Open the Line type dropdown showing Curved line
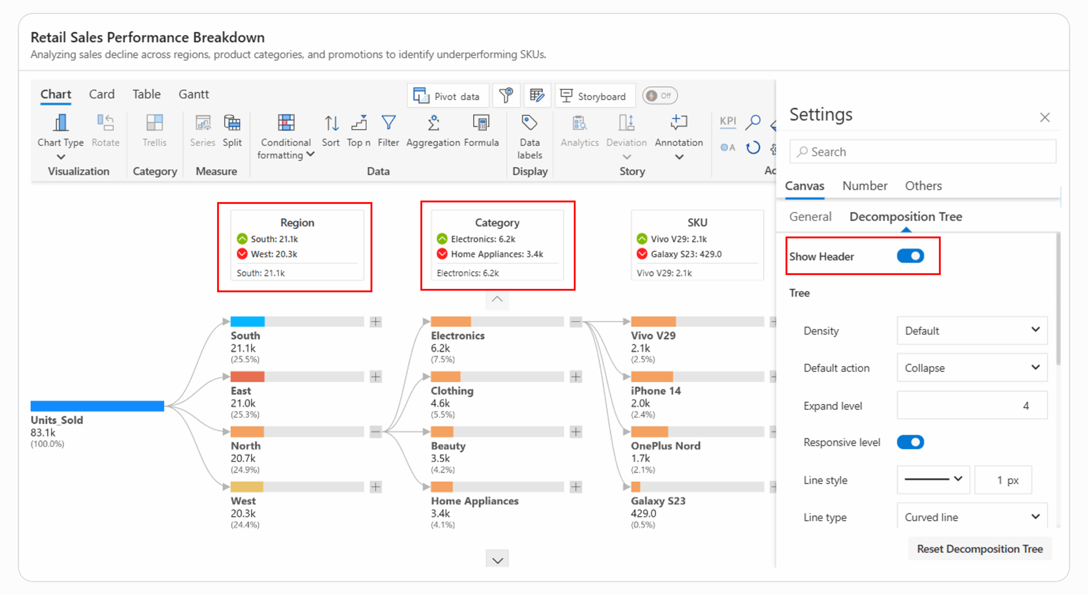This screenshot has height=595, width=1088. click(972, 516)
